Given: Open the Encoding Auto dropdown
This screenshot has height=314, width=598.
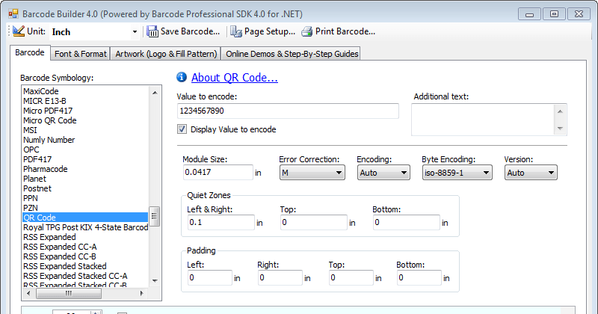Looking at the screenshot, I should coord(383,173).
